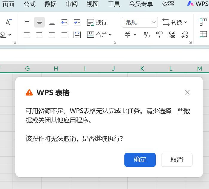Switch to the 数据 tab

tap(51, 4)
